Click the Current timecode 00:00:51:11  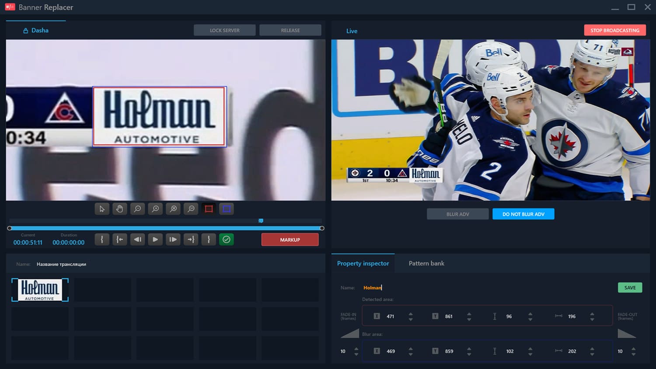[x=28, y=243]
